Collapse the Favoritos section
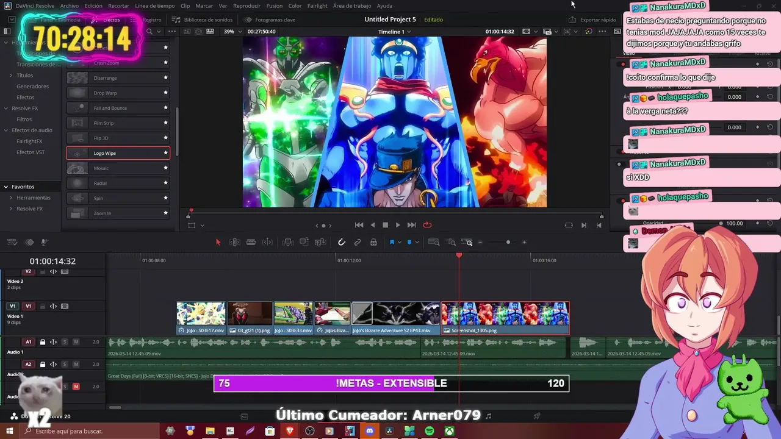This screenshot has height=439, width=781. [5, 187]
